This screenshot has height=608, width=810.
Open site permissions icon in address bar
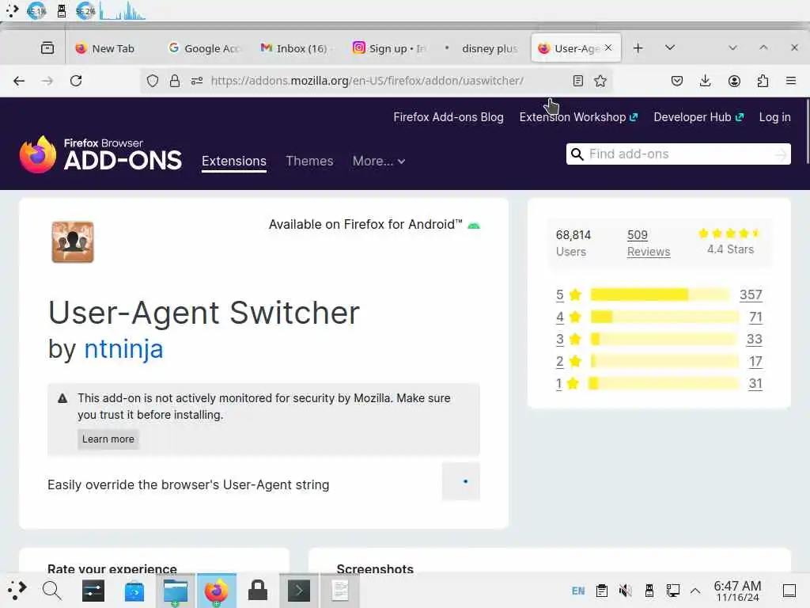(x=197, y=81)
